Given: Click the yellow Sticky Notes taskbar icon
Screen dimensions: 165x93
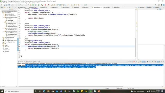Looking at the screenshot, I should (82, 91).
